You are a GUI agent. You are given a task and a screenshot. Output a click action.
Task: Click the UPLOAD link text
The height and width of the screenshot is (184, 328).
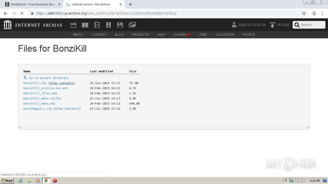283,25
